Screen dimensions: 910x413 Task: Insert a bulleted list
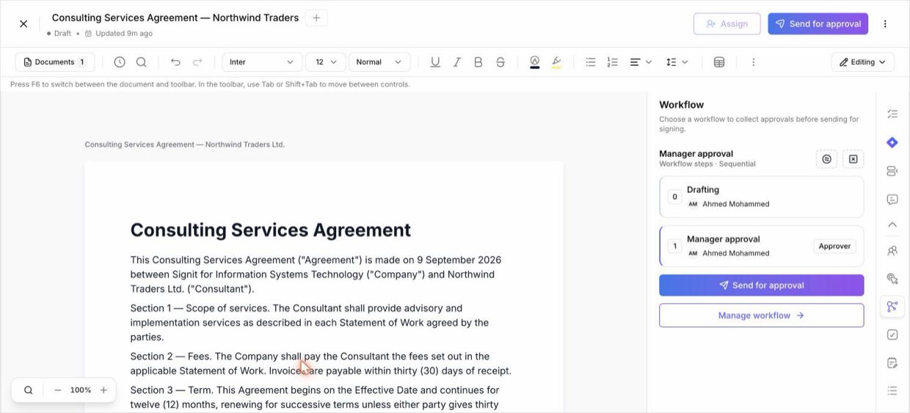[591, 62]
